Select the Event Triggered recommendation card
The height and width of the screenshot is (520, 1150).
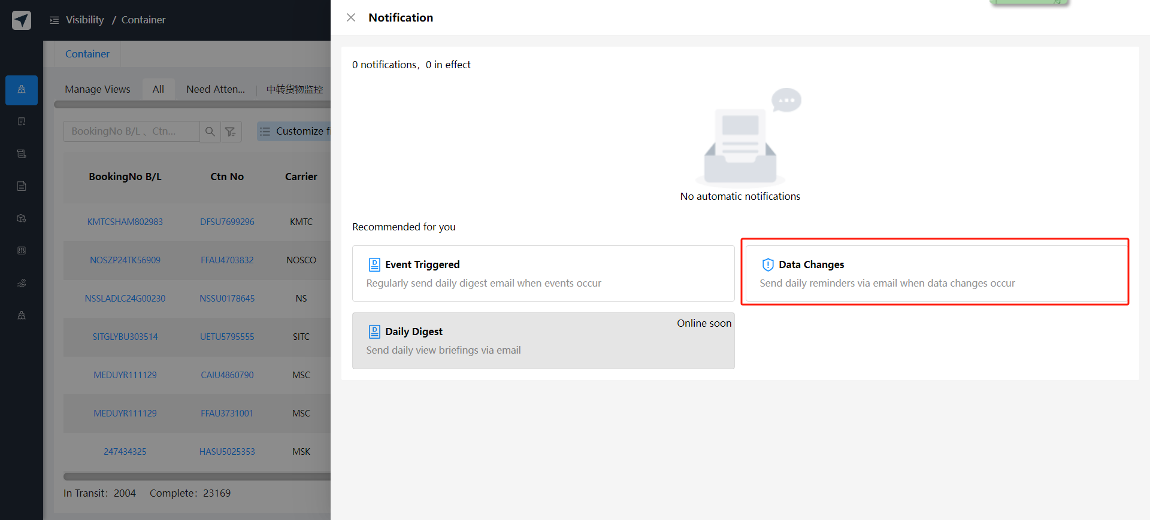point(543,273)
